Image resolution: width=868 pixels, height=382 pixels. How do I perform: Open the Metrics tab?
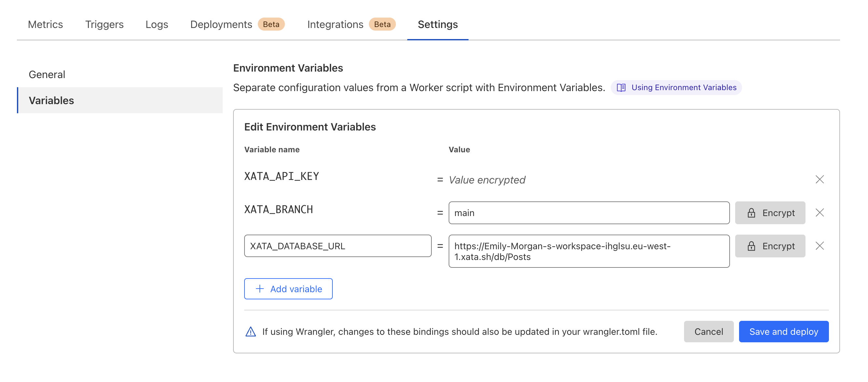pyautogui.click(x=46, y=24)
